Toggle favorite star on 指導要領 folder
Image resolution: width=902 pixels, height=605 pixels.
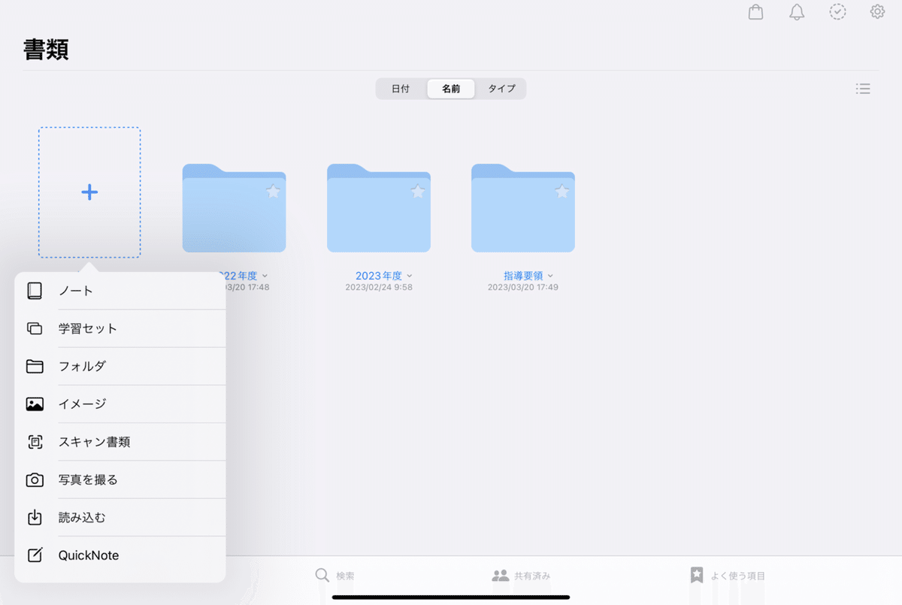click(561, 192)
